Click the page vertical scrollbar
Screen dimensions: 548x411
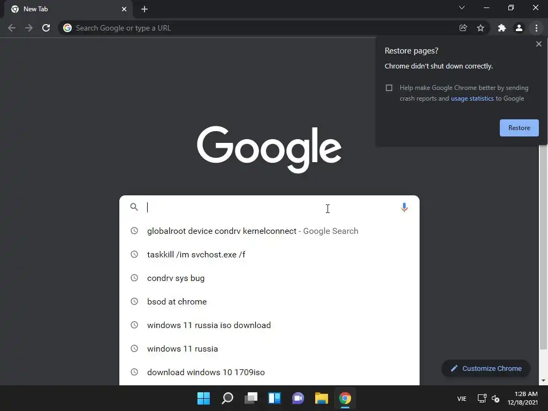pos(543,246)
